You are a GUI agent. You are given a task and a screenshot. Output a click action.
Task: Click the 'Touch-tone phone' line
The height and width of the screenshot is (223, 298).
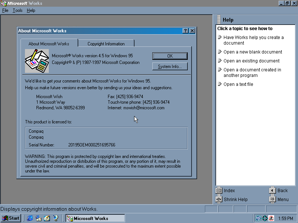[x=139, y=102]
